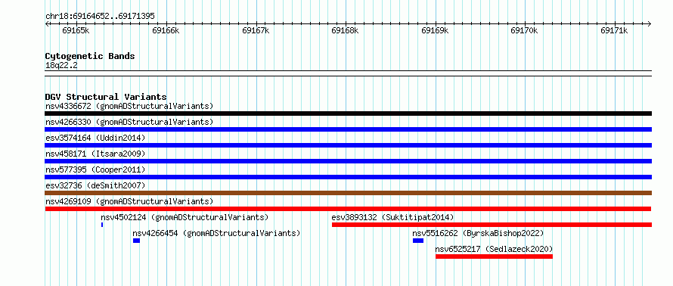Click the blue nsv4266330 variant bar
Viewport: 673px width, 286px height.
(x=348, y=129)
